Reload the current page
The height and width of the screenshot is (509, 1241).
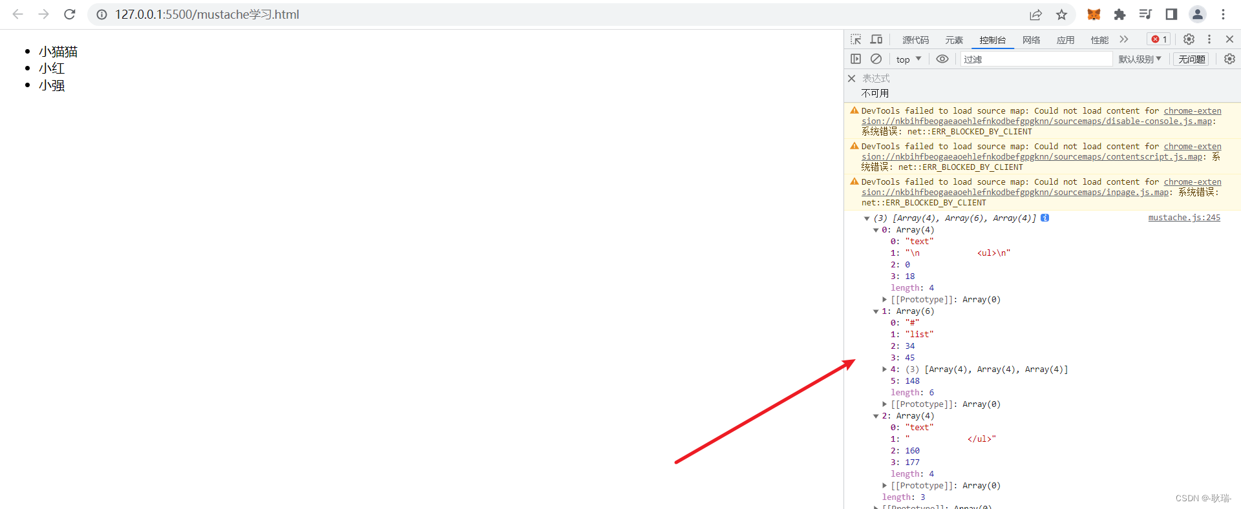(x=70, y=14)
